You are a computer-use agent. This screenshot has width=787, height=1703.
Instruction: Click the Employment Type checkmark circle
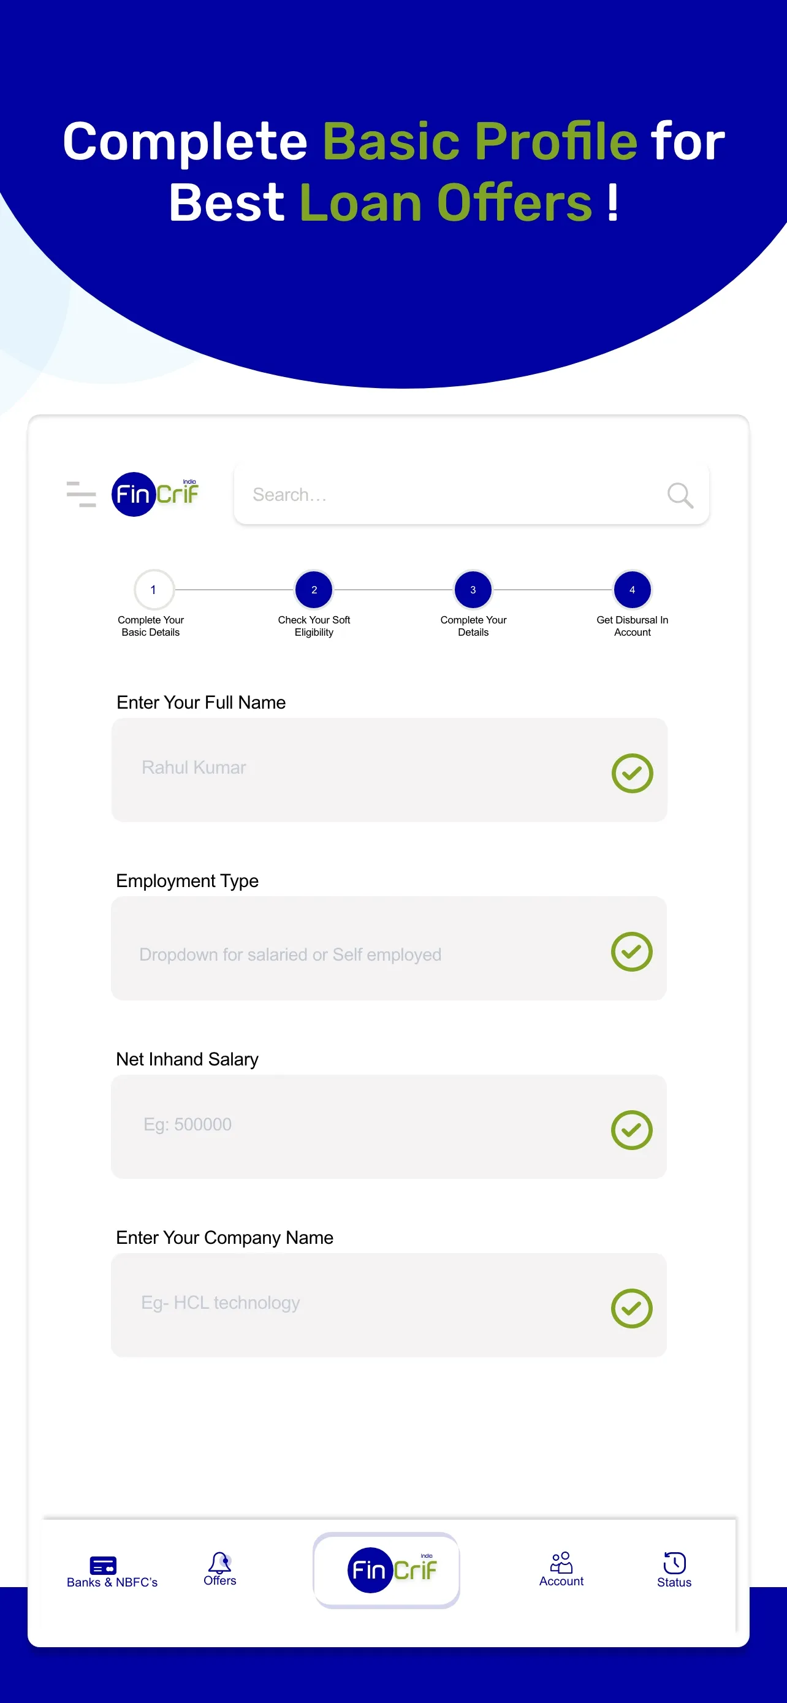point(631,951)
